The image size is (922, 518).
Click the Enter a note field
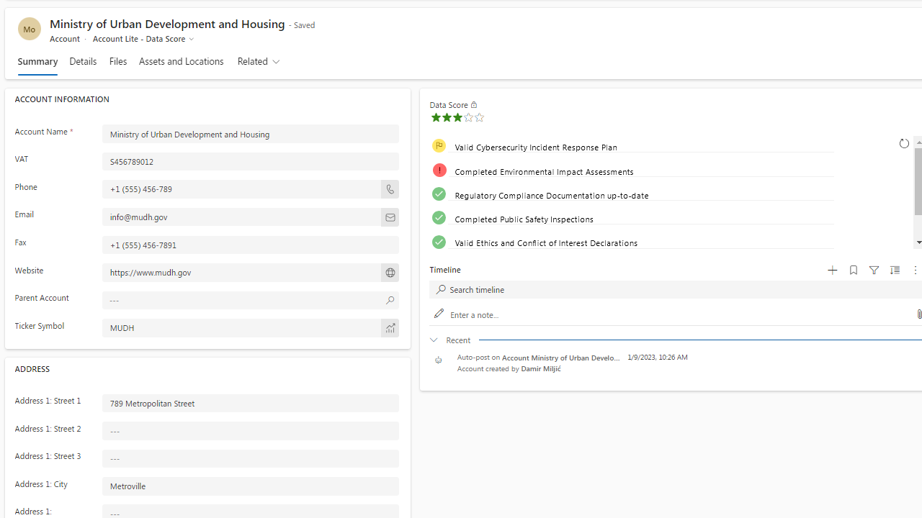click(648, 315)
